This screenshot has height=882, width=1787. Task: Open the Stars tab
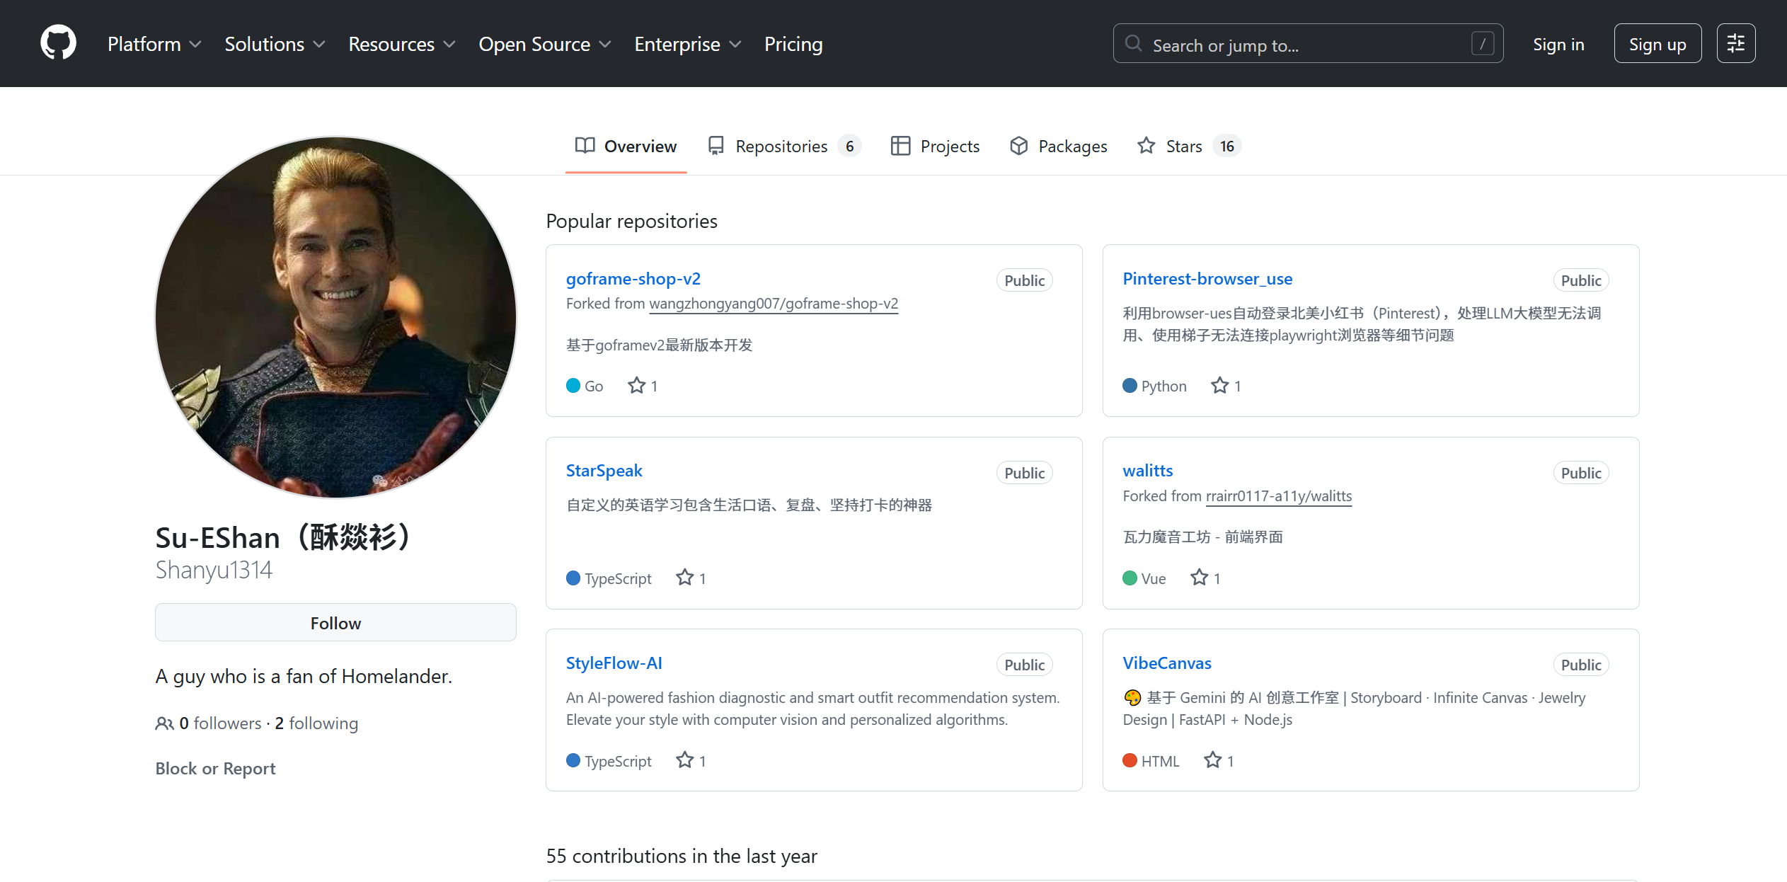[x=1183, y=146]
